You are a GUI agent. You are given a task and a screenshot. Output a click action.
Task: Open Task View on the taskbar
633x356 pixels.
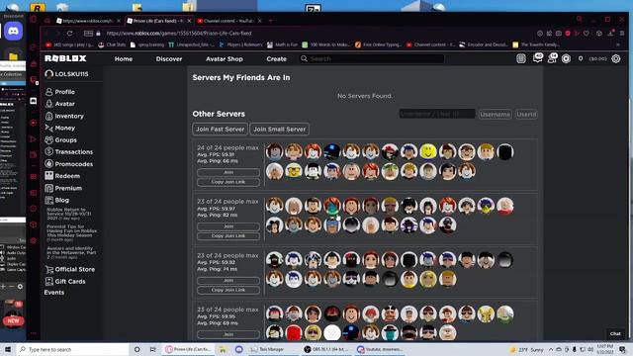click(152, 349)
